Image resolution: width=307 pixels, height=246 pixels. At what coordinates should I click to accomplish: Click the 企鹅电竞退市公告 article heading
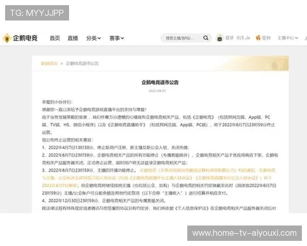coord(160,82)
